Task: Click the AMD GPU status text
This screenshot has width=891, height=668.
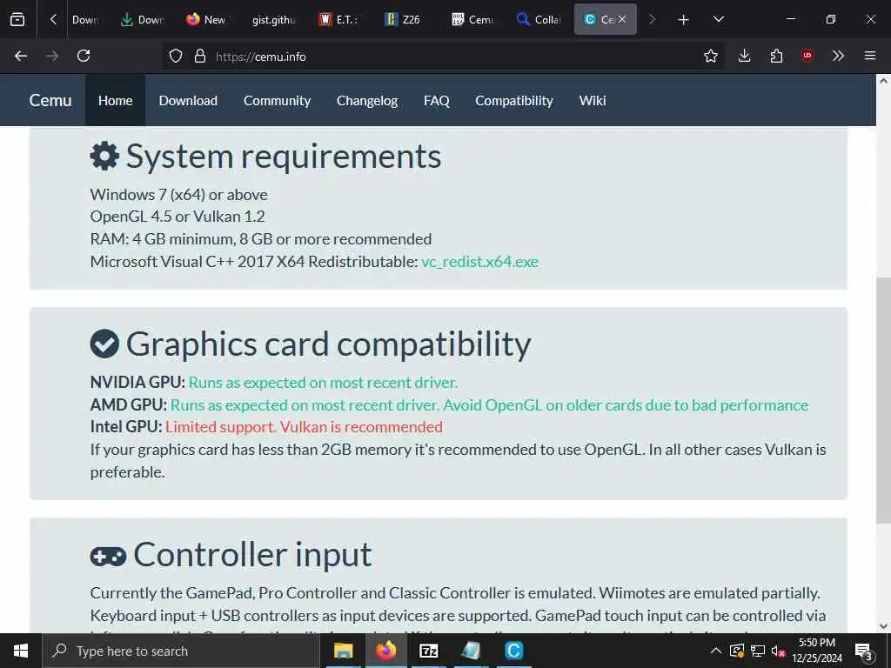Action: 489,405
